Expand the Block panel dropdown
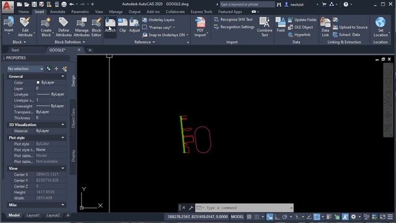 (x=19, y=42)
